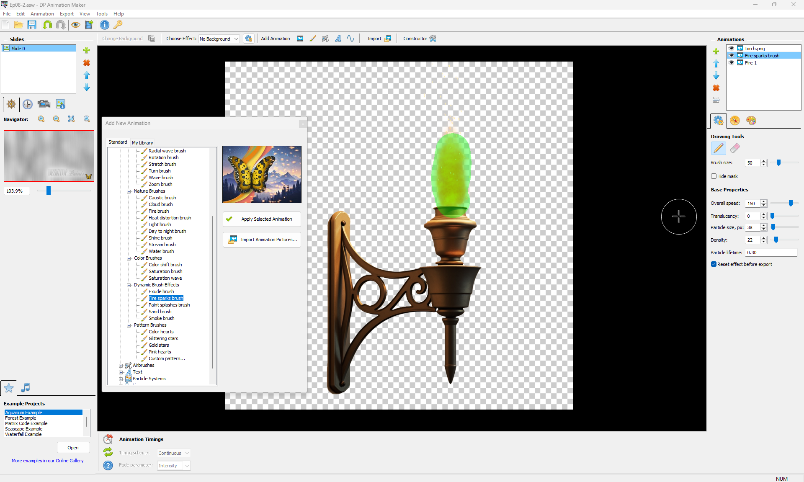Open the Choose Effect dropdown
Screen dimensions: 804x482
(x=219, y=39)
